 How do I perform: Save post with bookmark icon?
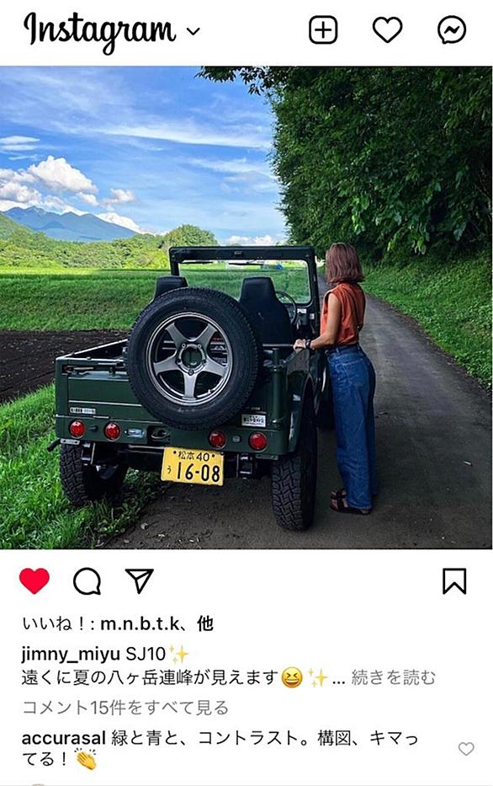coord(454,581)
